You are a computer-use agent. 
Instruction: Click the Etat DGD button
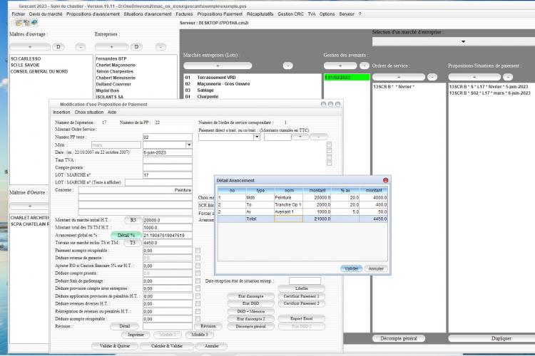[251, 303]
